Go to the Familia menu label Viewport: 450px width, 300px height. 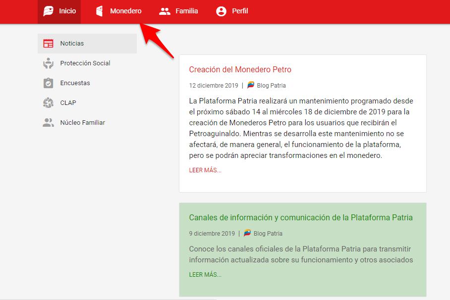pos(186,11)
